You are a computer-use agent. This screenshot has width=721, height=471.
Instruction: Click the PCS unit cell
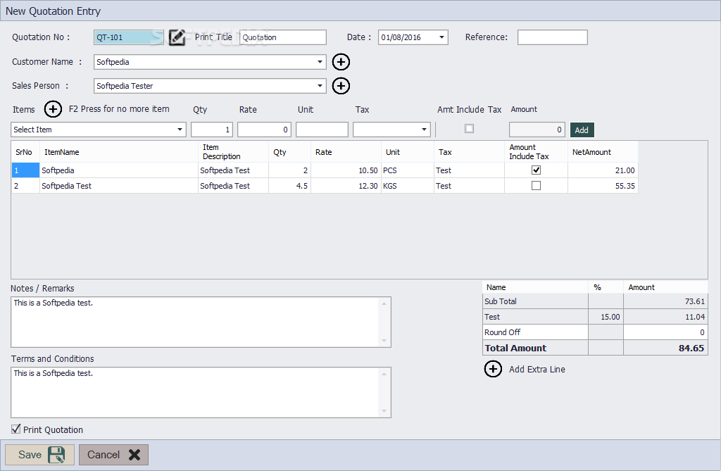pos(408,170)
